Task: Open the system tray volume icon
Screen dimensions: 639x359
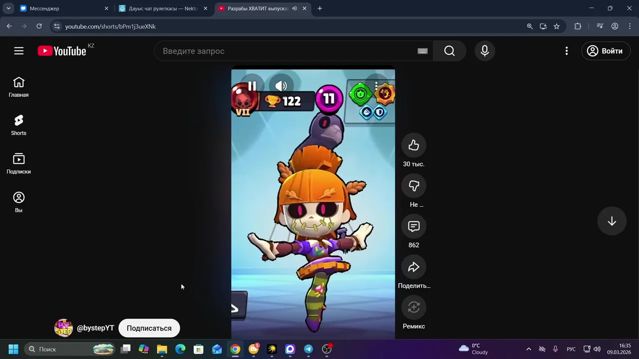Action: point(597,349)
